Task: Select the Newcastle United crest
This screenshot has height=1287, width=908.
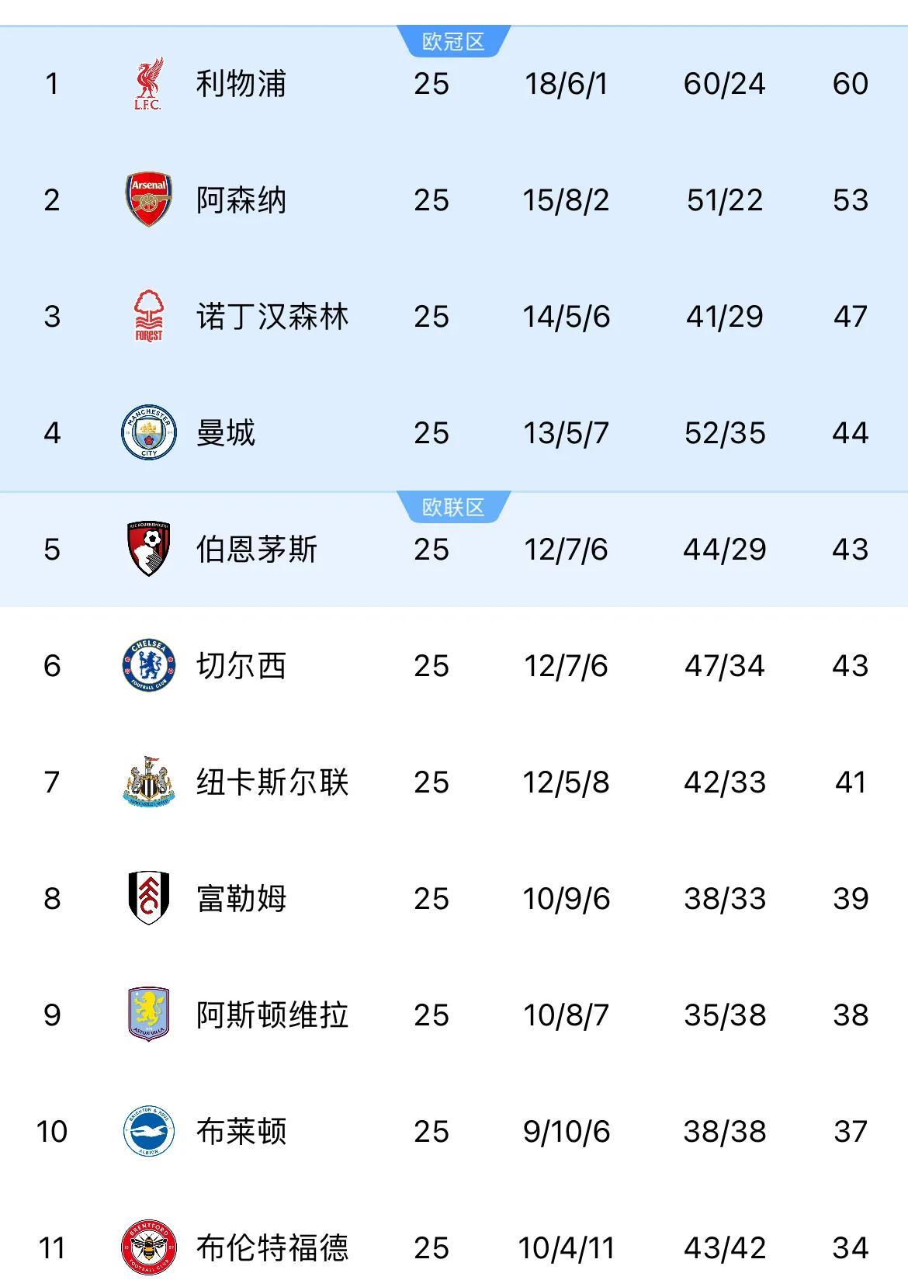Action: [148, 782]
